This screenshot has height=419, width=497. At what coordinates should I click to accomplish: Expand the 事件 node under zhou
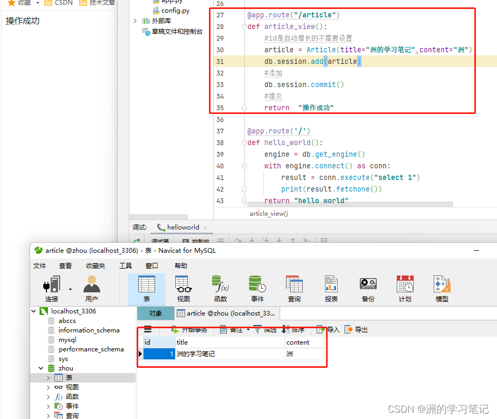[x=48, y=406]
